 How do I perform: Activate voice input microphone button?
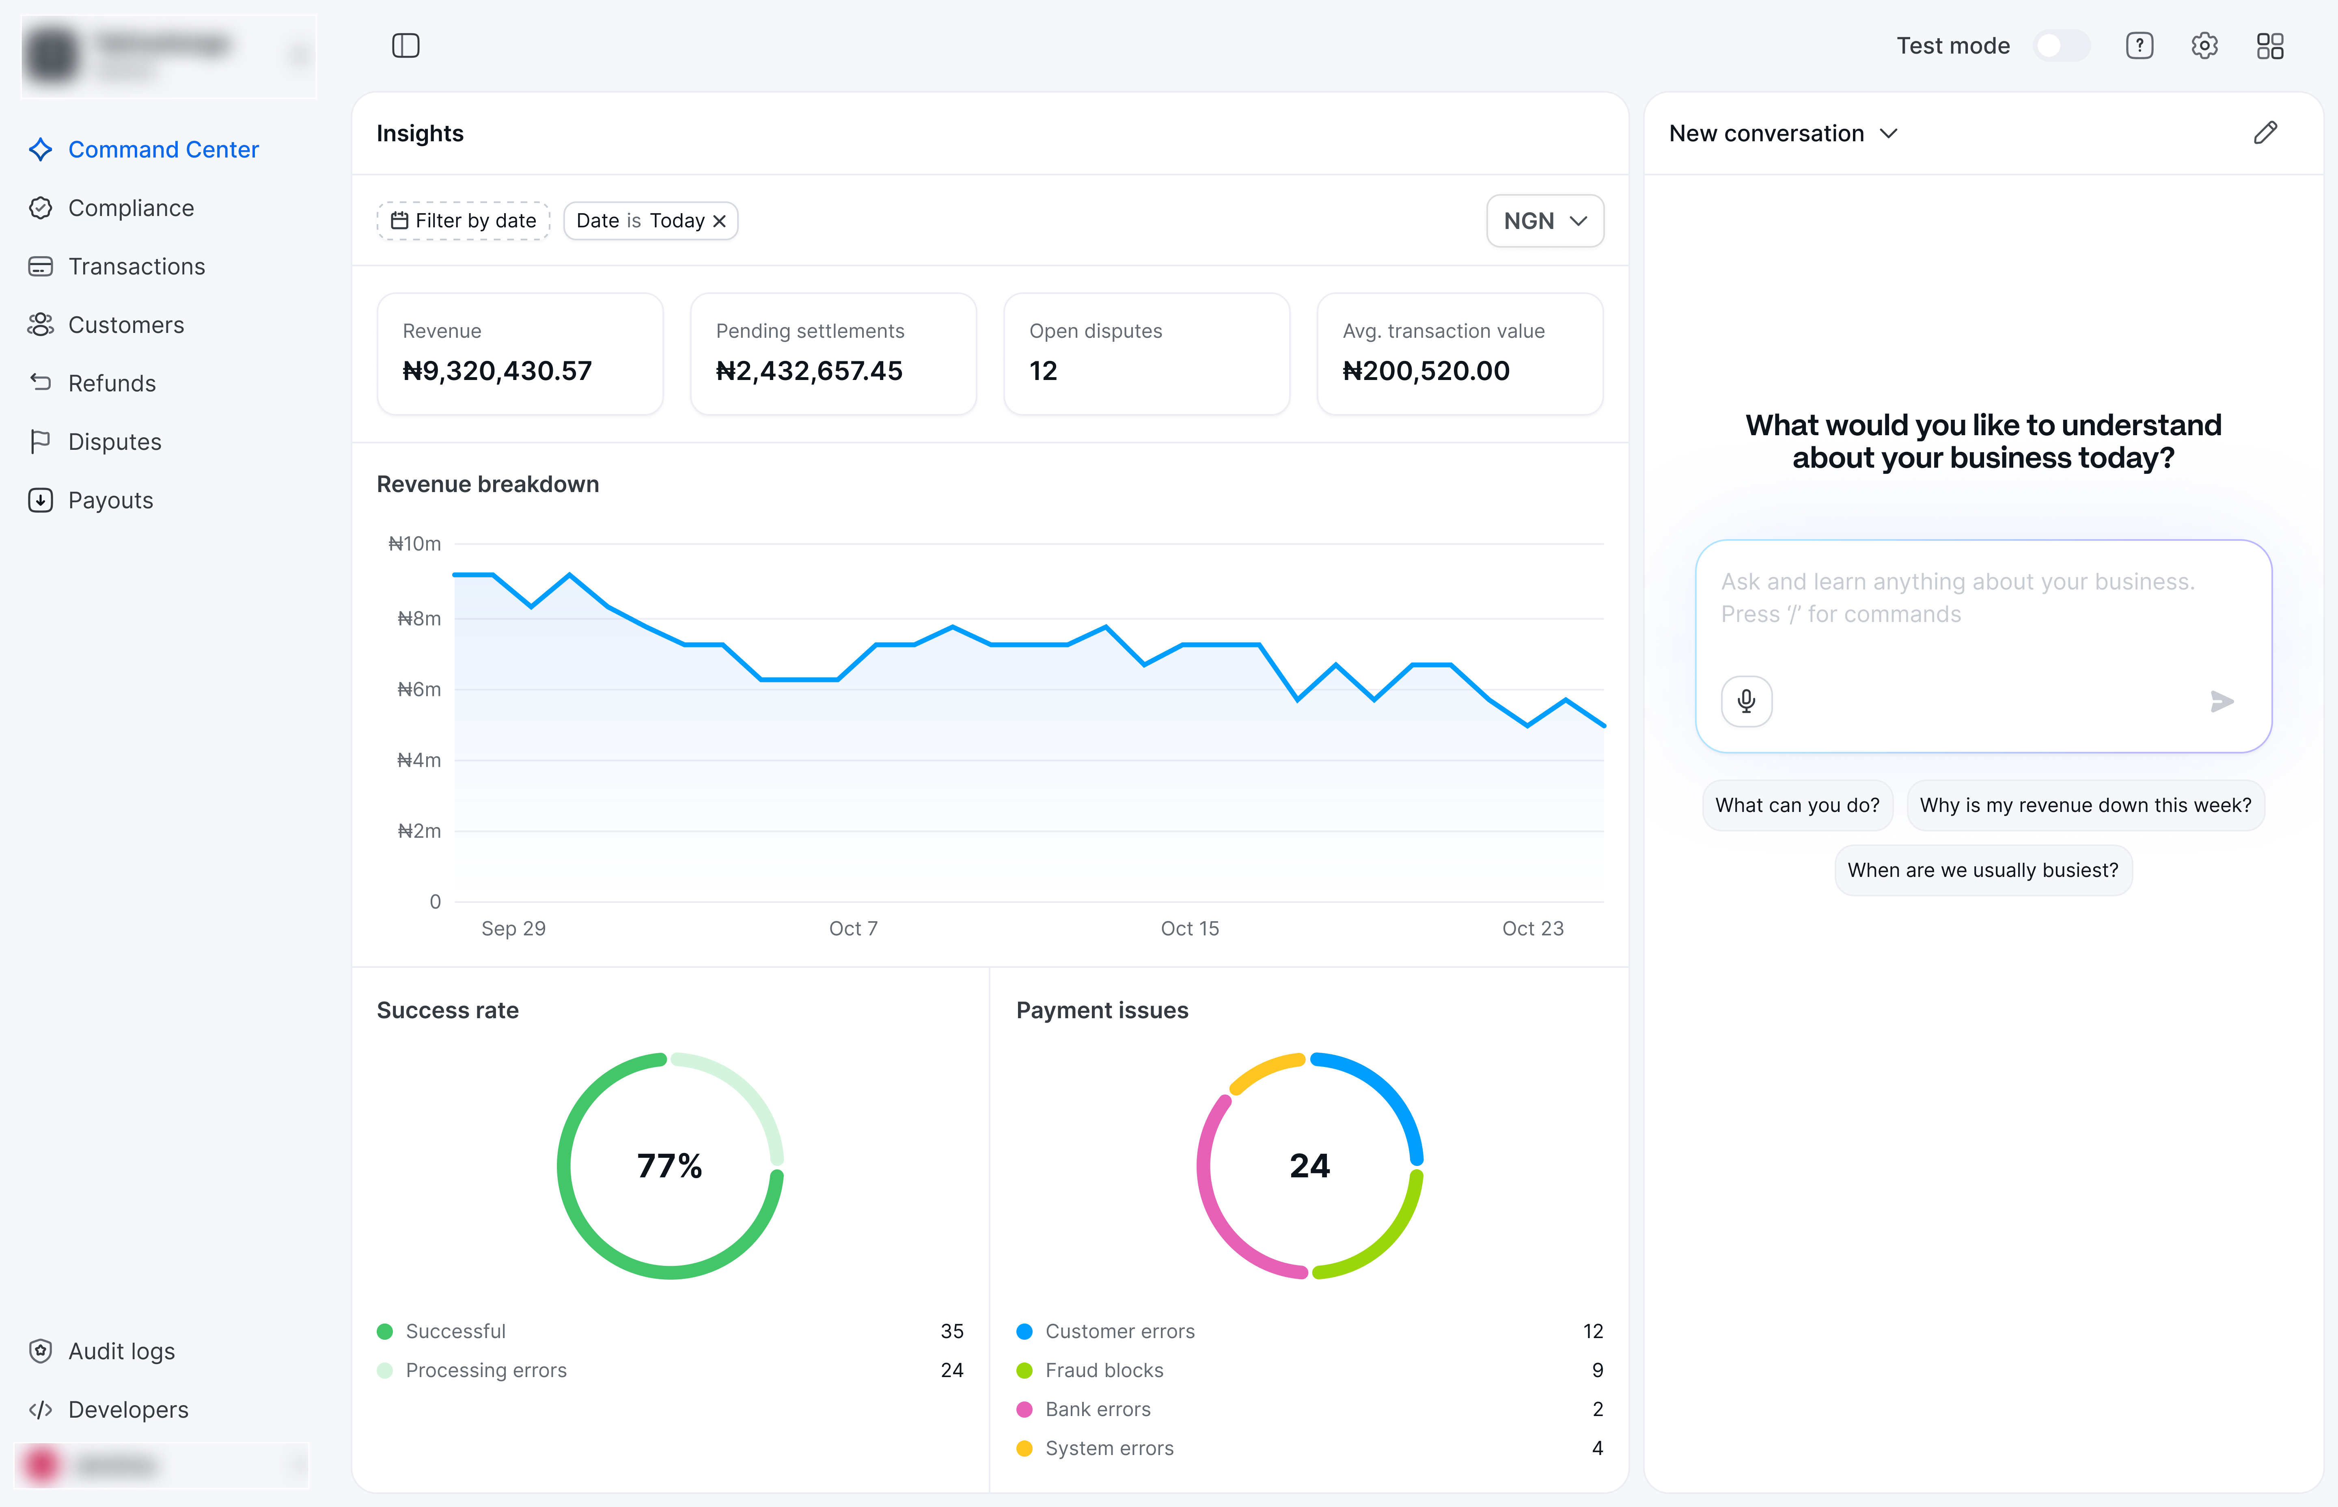[x=1746, y=701]
